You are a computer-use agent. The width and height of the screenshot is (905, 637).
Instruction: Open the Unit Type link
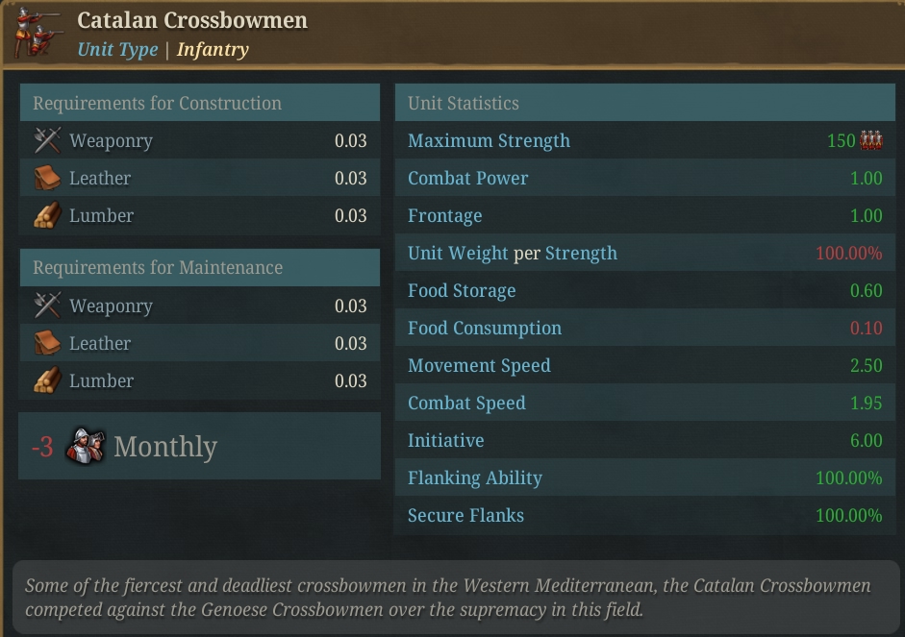pos(117,50)
